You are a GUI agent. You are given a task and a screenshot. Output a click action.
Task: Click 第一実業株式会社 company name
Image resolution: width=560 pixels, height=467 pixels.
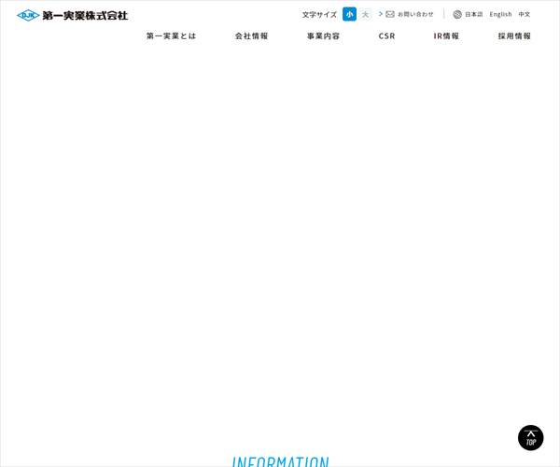(x=85, y=15)
